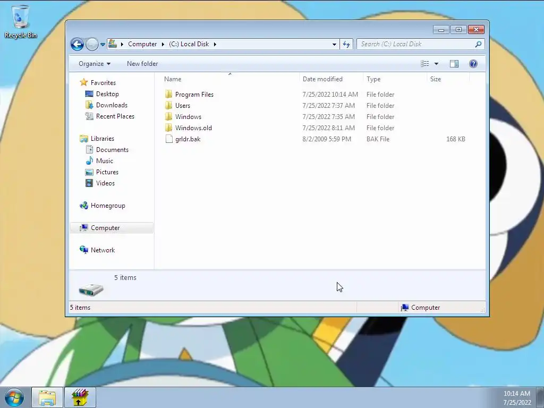Click the computer icon in address bar
The width and height of the screenshot is (544, 408).
point(113,44)
